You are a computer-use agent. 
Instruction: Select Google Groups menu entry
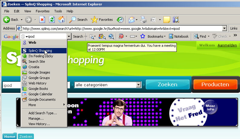click(44, 78)
